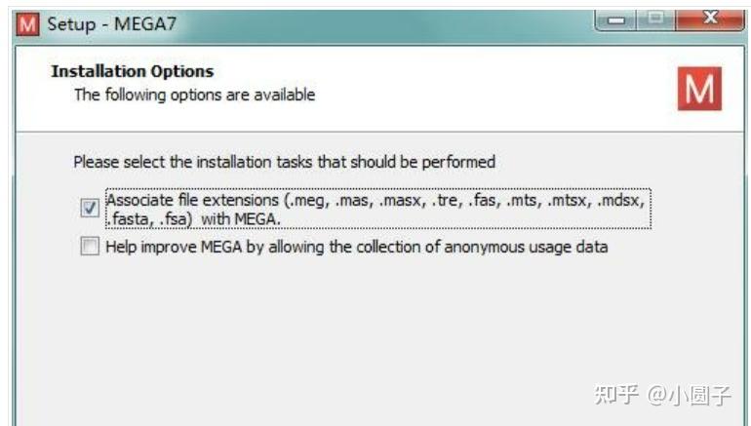This screenshot has height=426, width=751.
Task: Click the dotted focus rectangle around extensions label
Action: (650, 209)
